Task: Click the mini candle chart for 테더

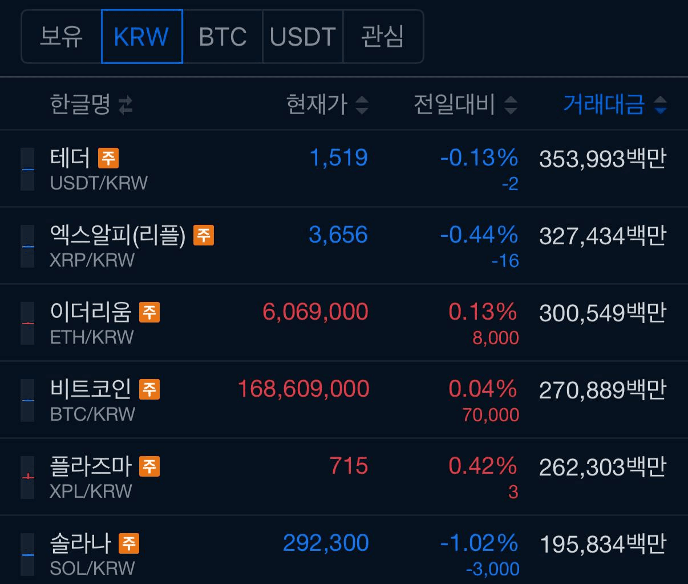Action: [x=27, y=169]
